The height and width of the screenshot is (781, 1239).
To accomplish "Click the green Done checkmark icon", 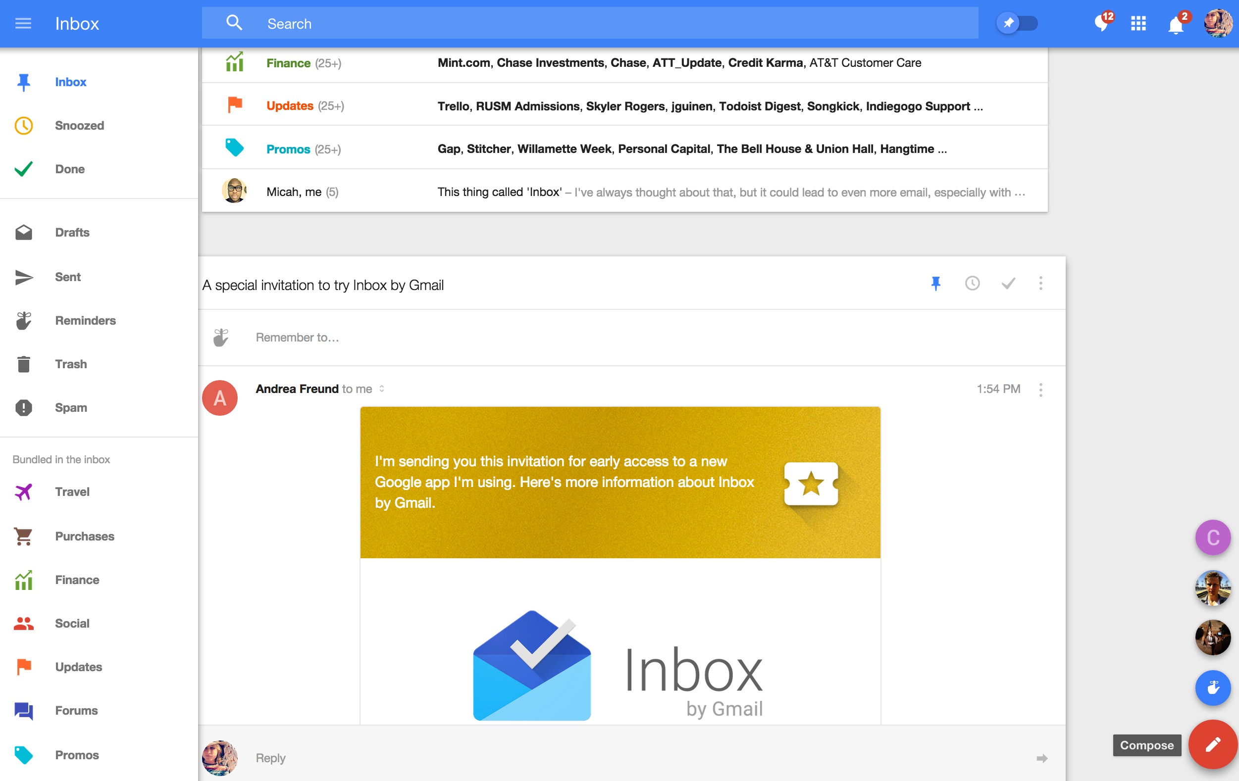I will click(24, 169).
